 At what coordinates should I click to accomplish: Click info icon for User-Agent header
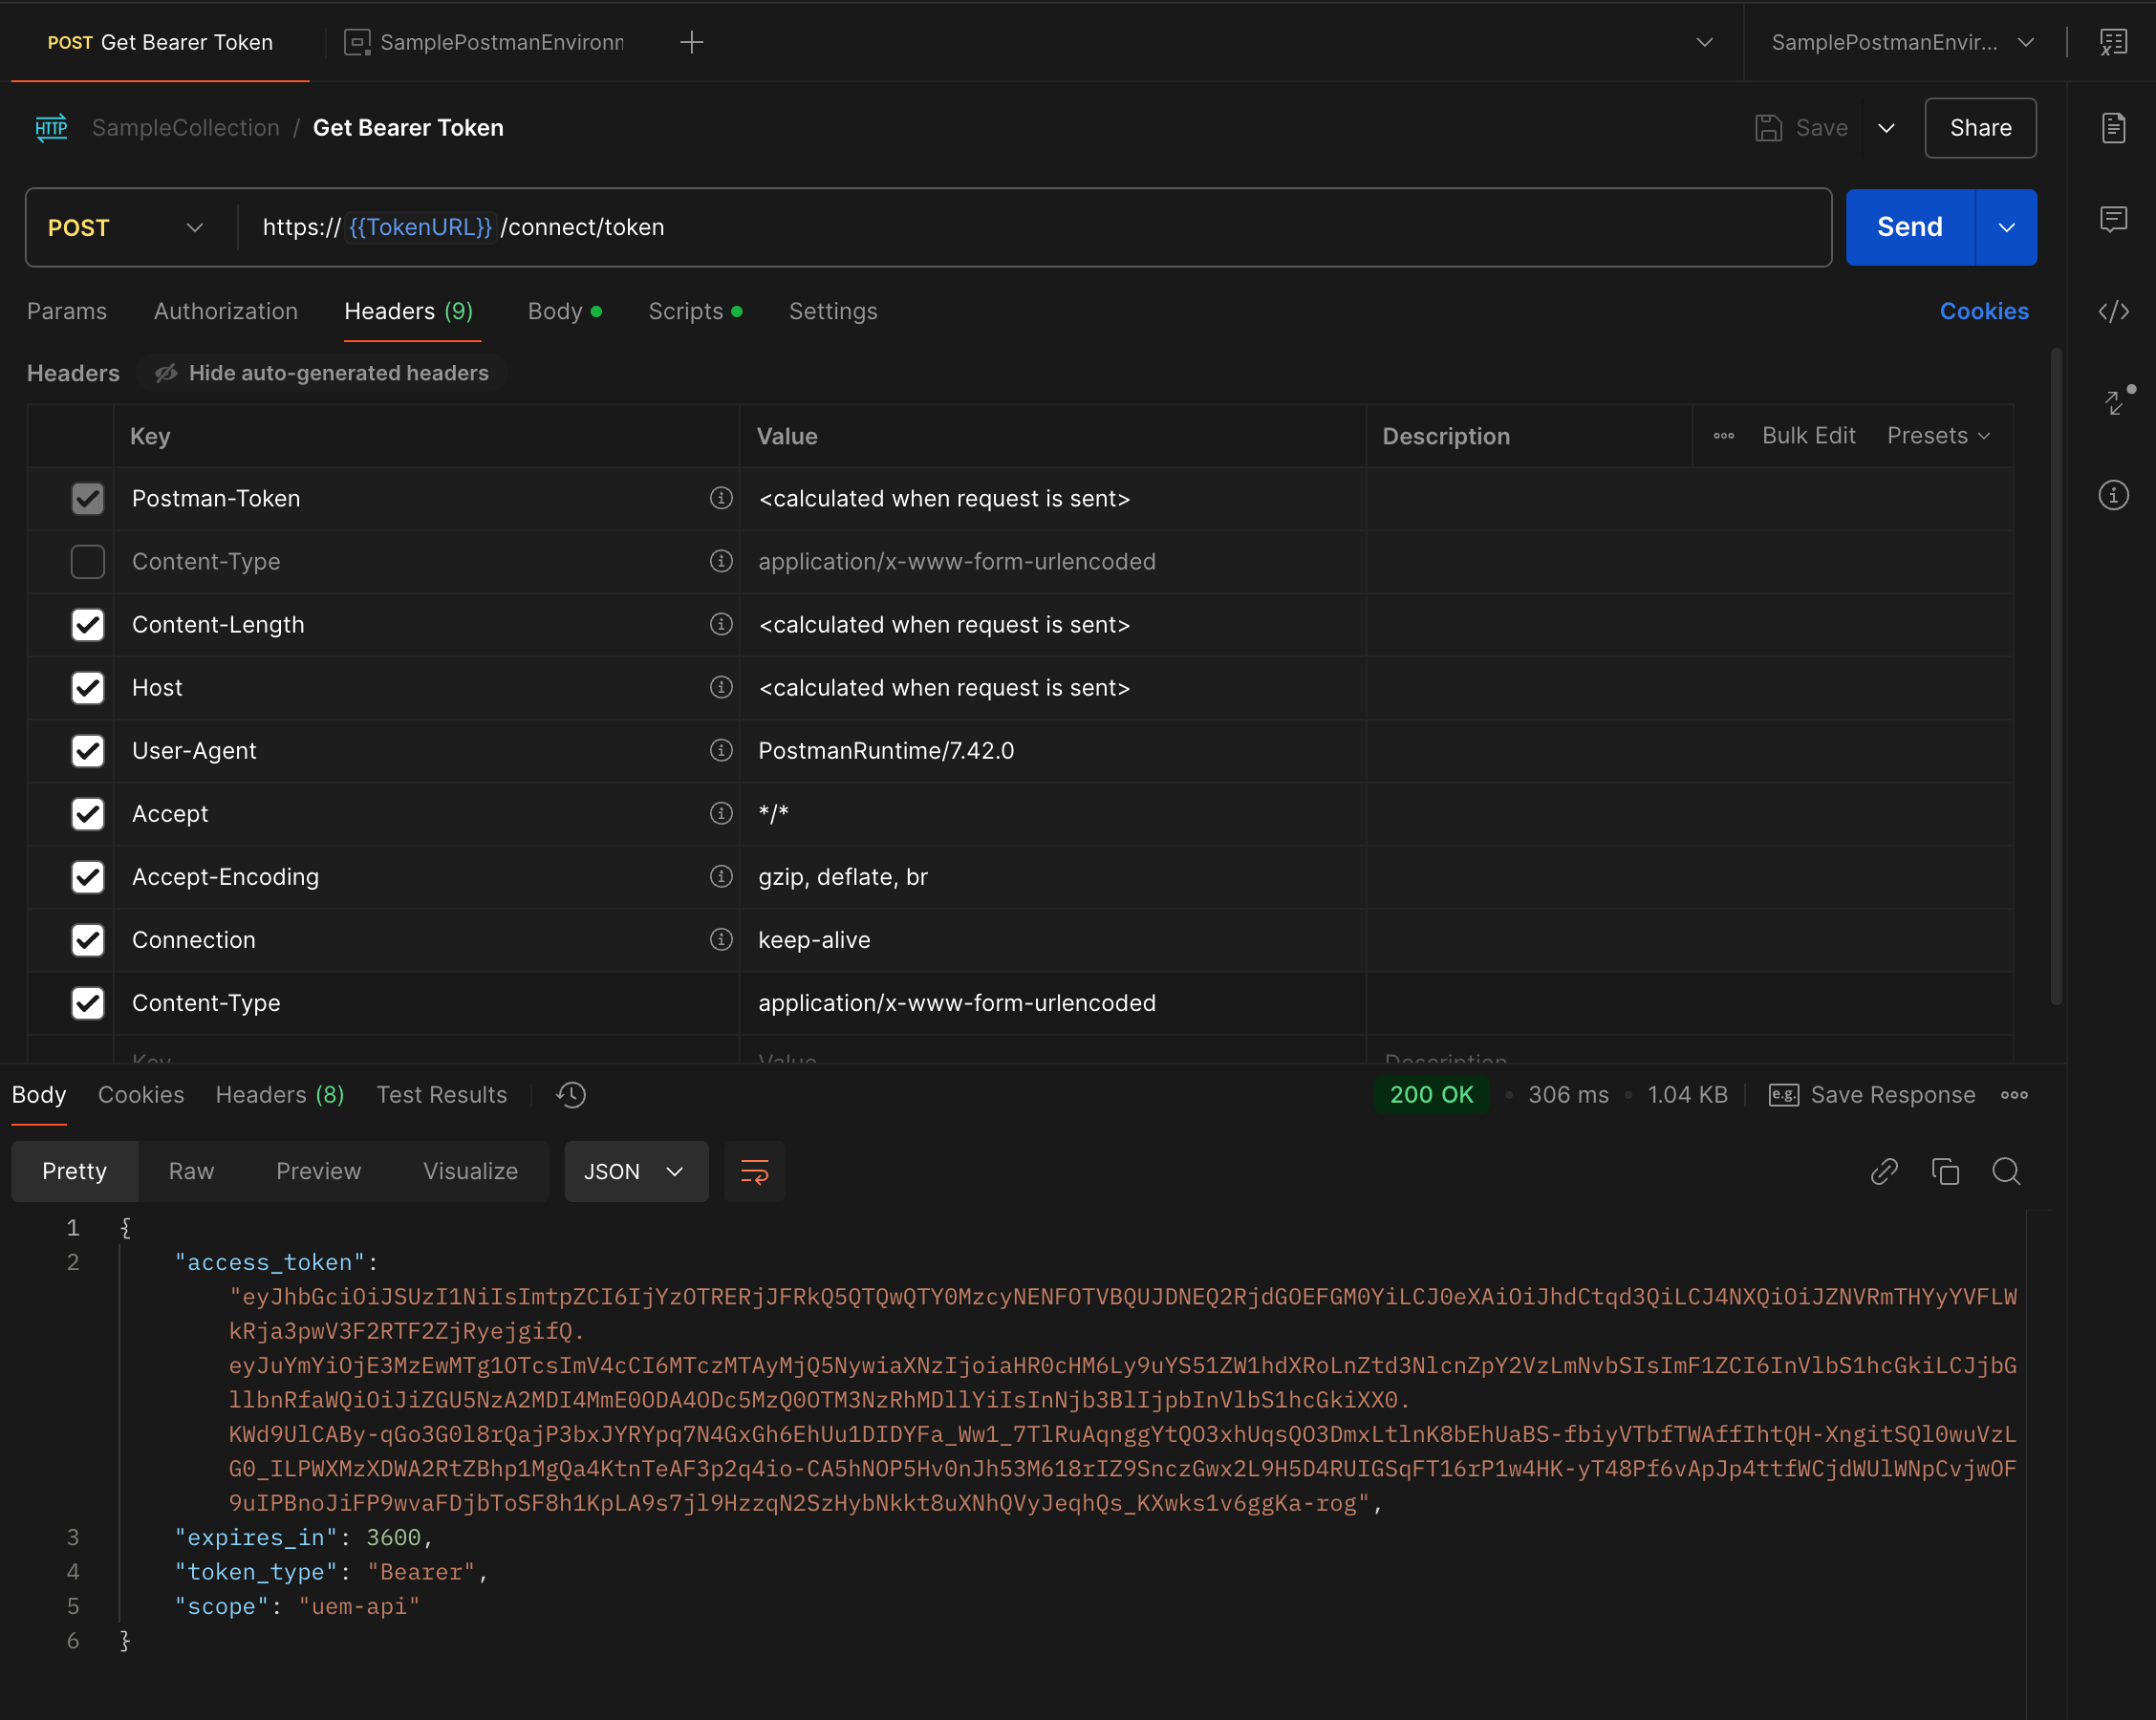click(x=721, y=750)
